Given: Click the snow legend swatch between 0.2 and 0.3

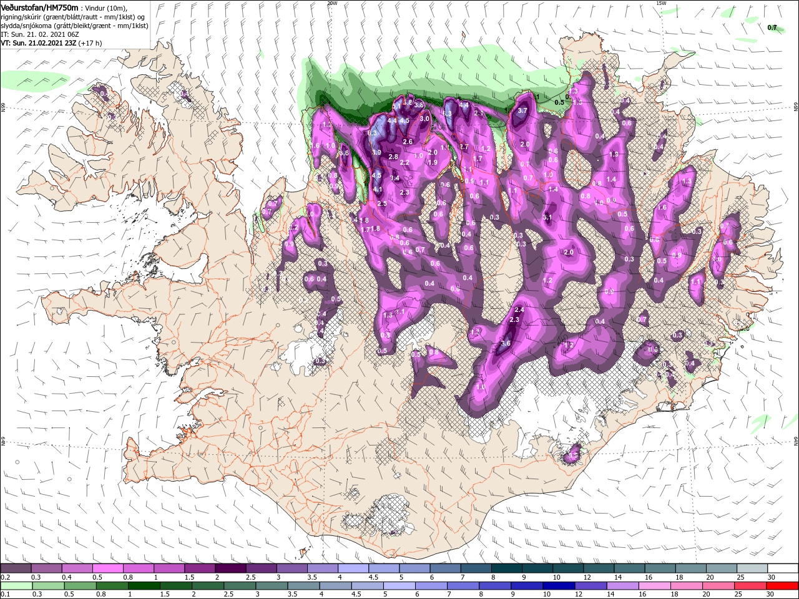Looking at the screenshot, I should [16, 568].
